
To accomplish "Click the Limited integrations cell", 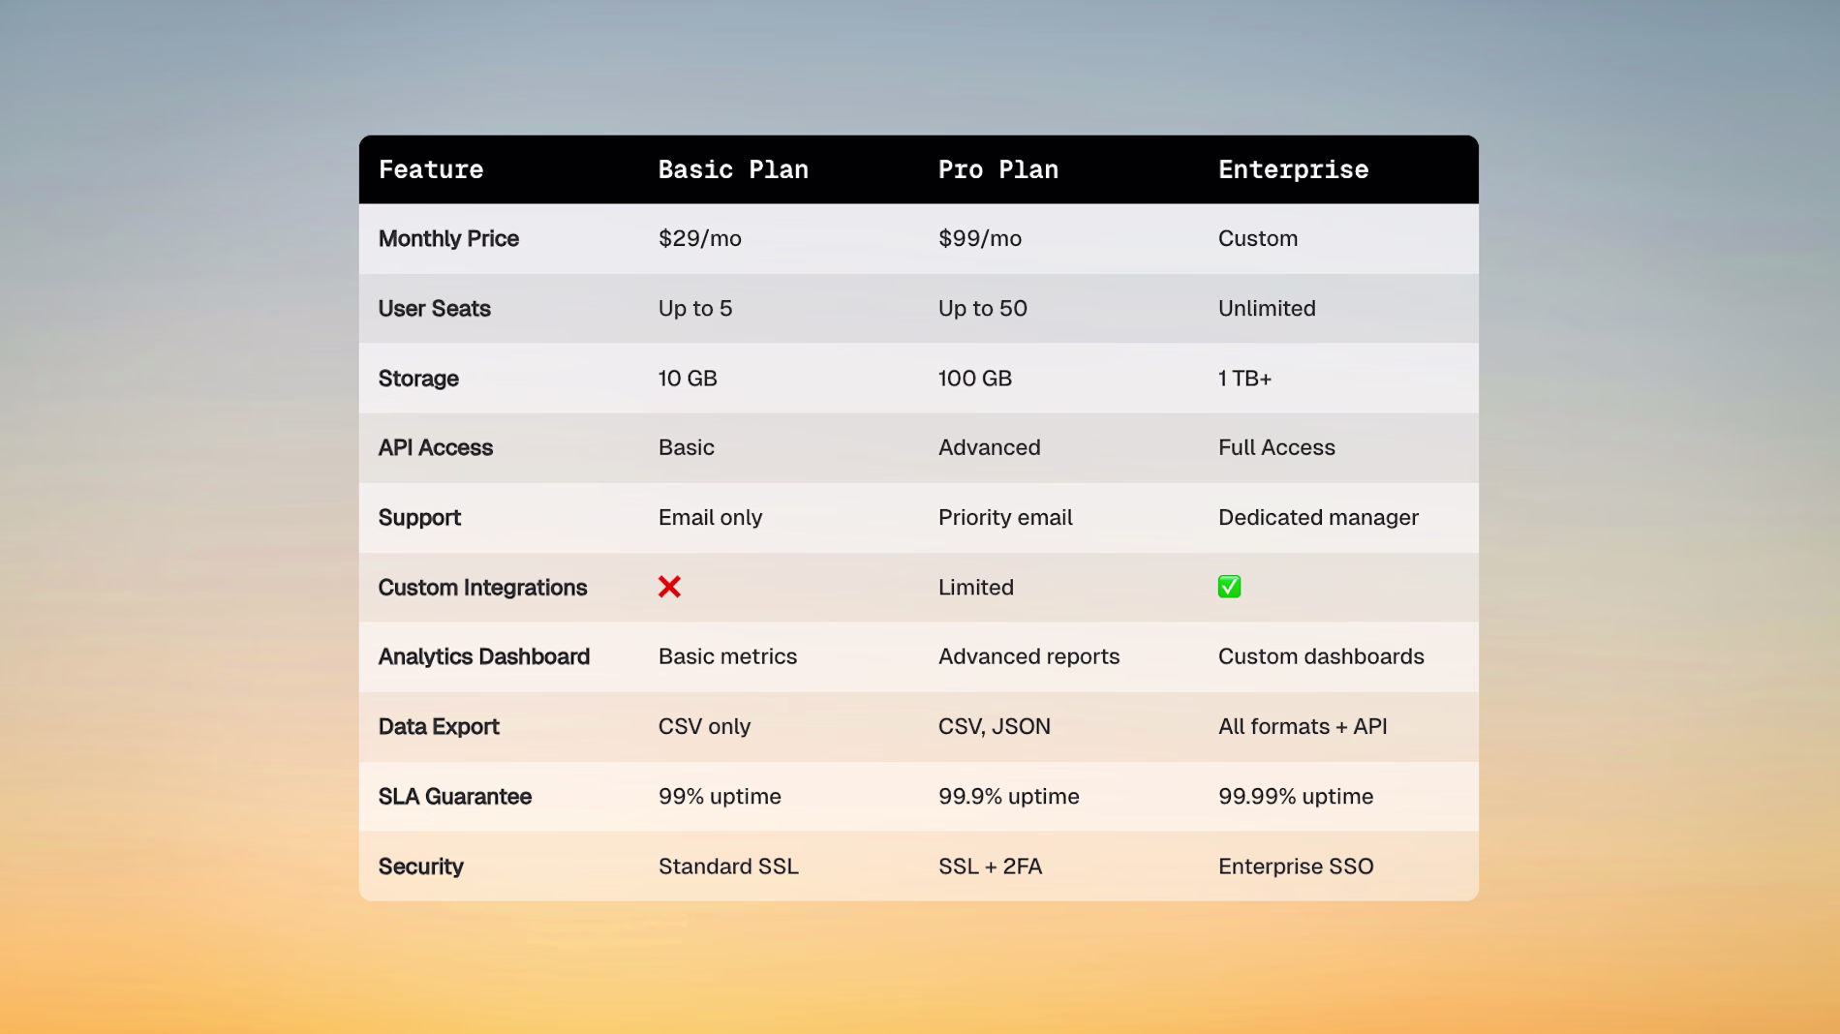I will pyautogui.click(x=975, y=588).
